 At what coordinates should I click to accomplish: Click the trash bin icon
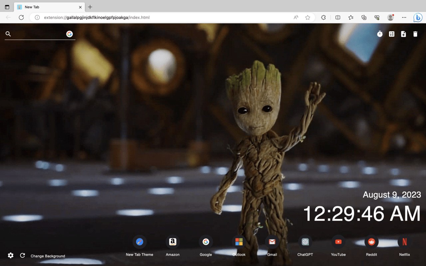pyautogui.click(x=415, y=34)
